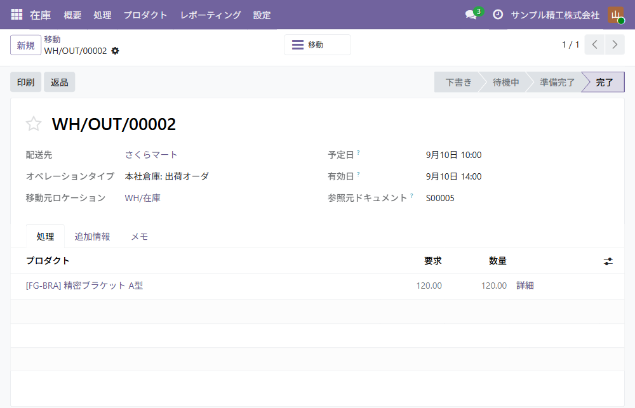Viewport: 635px width, 408px height.
Task: Go to previous record arrow
Action: pyautogui.click(x=594, y=44)
